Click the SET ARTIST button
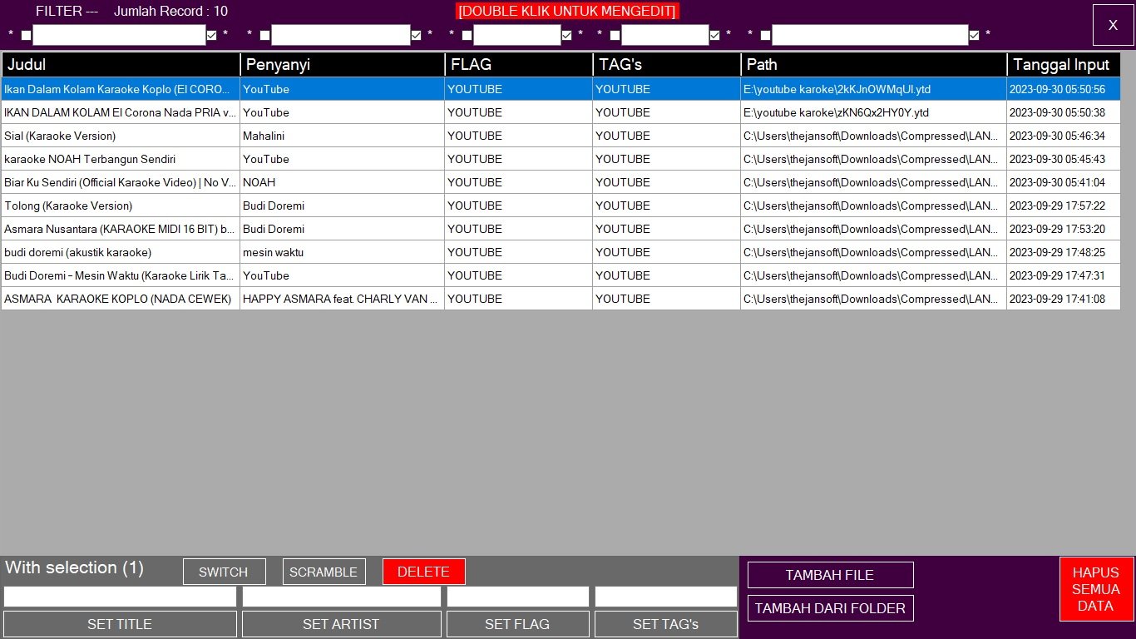Image resolution: width=1136 pixels, height=639 pixels. (341, 624)
